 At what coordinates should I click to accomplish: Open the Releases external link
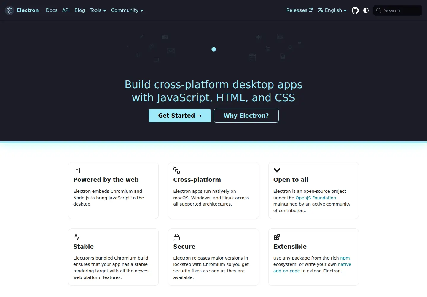(299, 10)
